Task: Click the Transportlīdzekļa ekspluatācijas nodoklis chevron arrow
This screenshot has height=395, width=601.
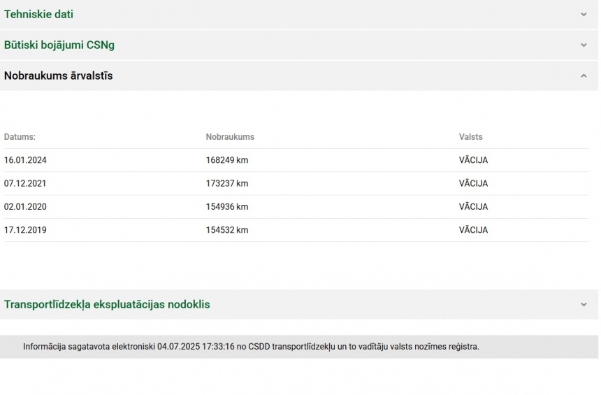Action: (x=584, y=305)
